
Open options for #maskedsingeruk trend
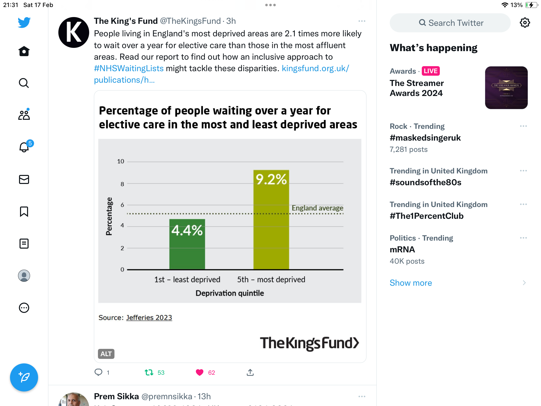click(523, 126)
